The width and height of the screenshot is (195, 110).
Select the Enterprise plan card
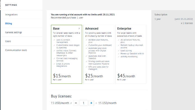[131, 54]
